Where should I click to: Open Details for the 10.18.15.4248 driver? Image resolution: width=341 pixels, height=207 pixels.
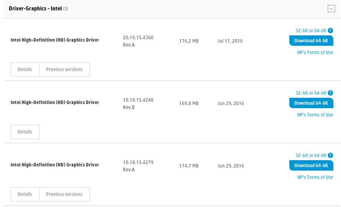point(25,132)
